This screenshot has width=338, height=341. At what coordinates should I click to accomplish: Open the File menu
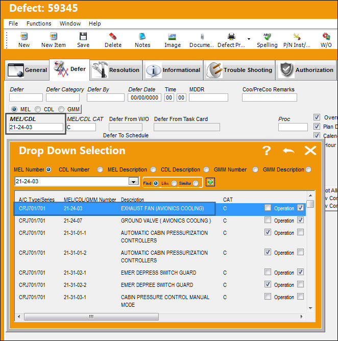click(x=13, y=23)
